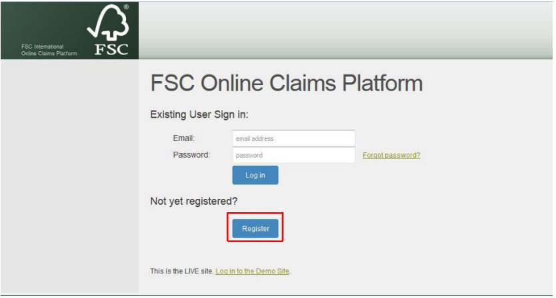Image resolution: width=556 pixels, height=298 pixels.
Task: Focus the email address input field
Action: coord(293,138)
